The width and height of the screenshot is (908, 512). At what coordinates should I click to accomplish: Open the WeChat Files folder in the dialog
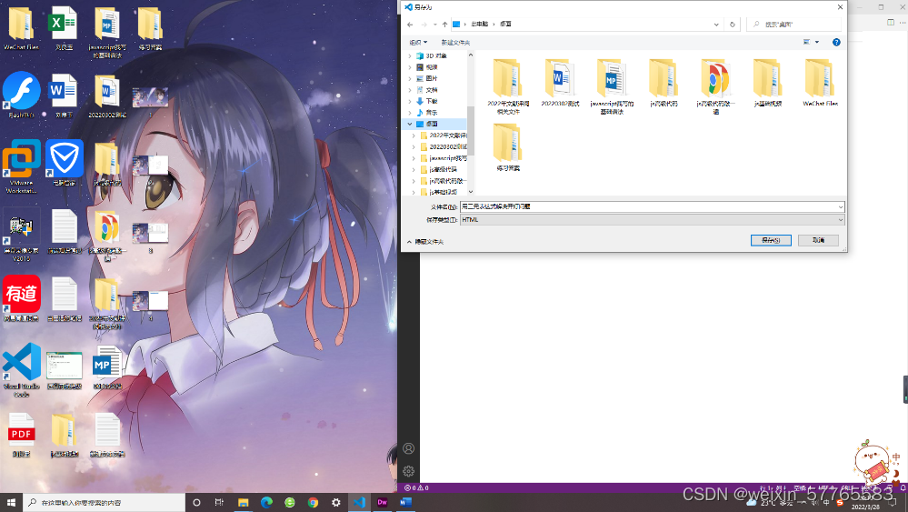click(820, 82)
